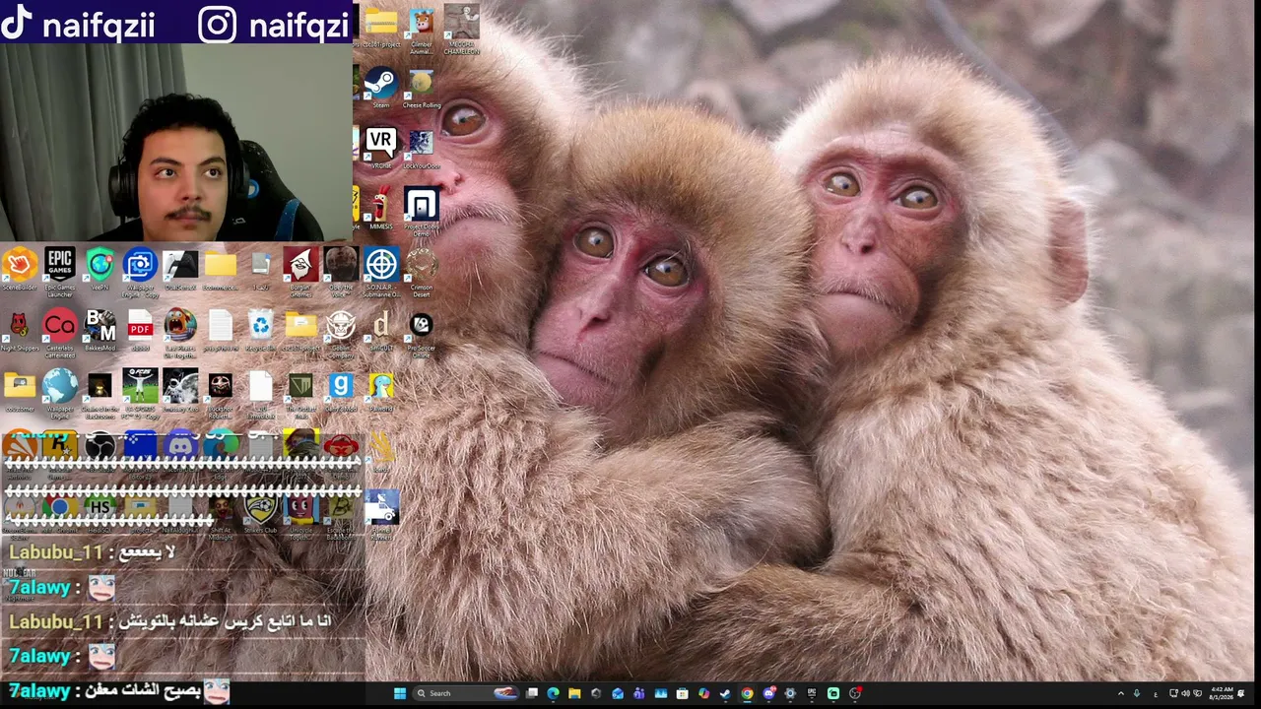This screenshot has height=709, width=1261.
Task: Launch Crimson Desert from the desktop
Action: point(422,270)
